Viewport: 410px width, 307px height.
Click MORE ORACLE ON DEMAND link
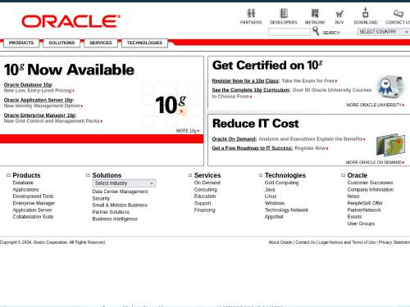click(375, 162)
